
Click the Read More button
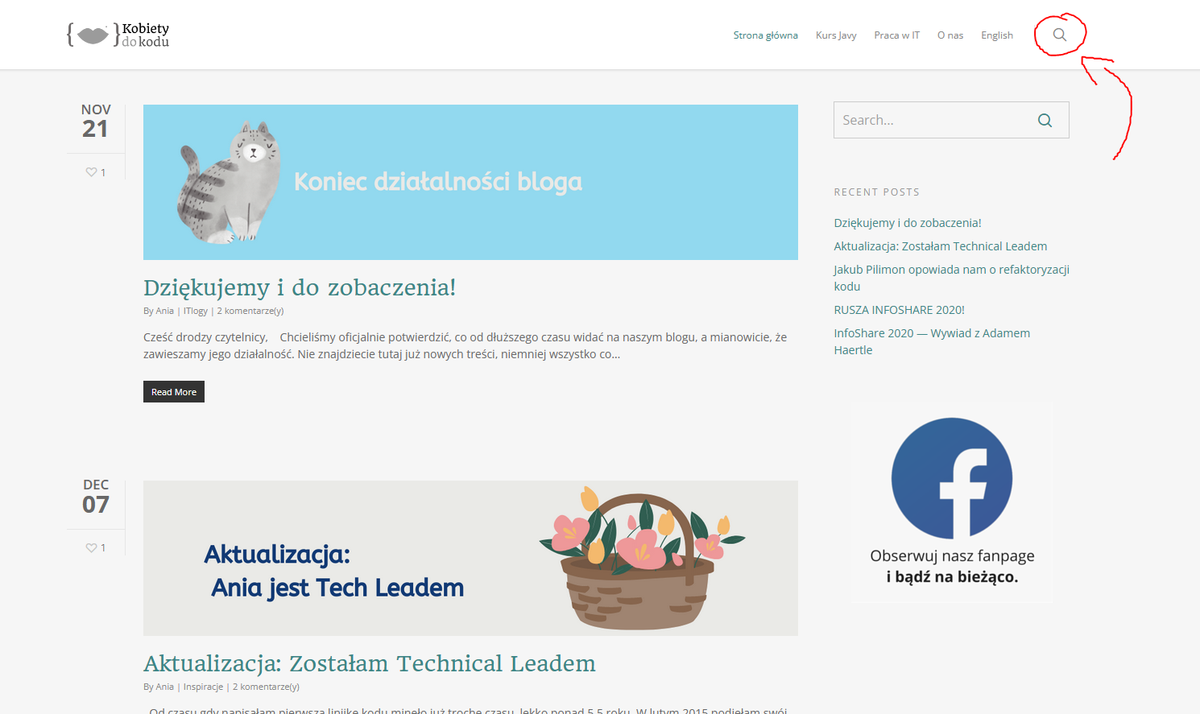174,392
